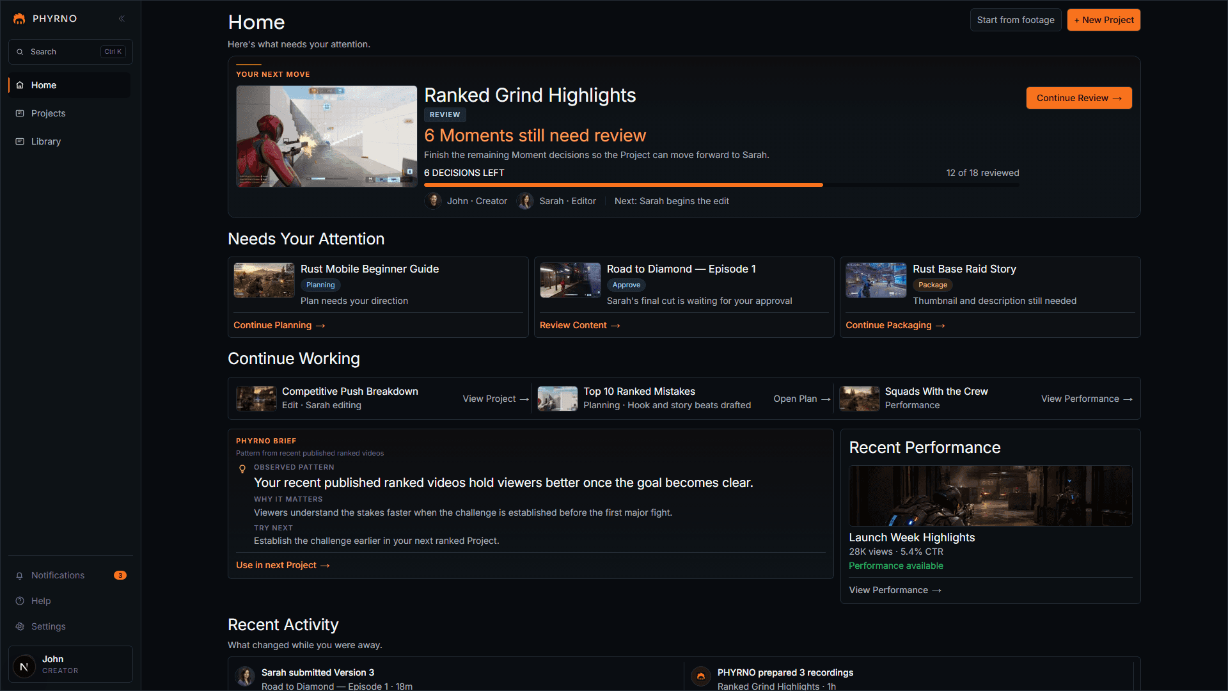Open Help from the sidebar
The width and height of the screenshot is (1228, 691).
tap(70, 601)
